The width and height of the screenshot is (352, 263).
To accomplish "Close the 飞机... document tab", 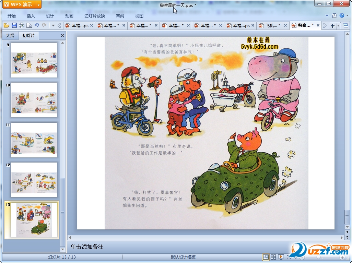I will (x=285, y=26).
